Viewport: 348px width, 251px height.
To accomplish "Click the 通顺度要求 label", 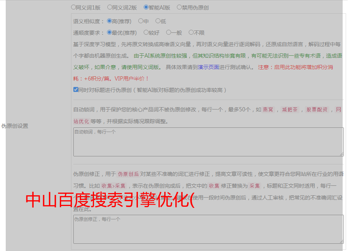I will point(88,33).
